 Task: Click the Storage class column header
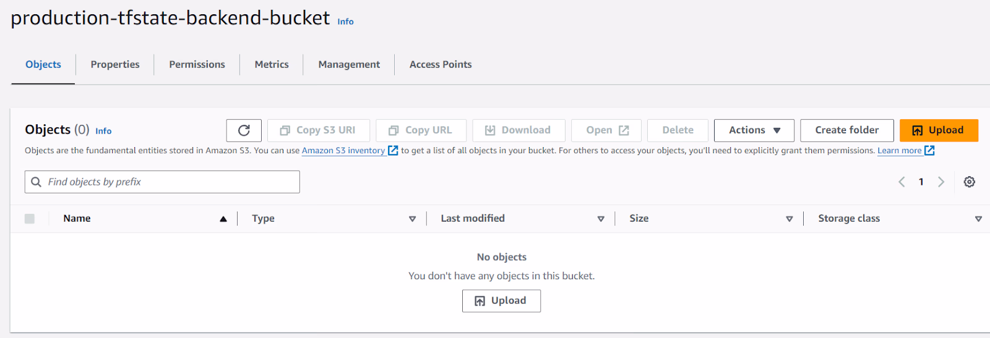(849, 219)
